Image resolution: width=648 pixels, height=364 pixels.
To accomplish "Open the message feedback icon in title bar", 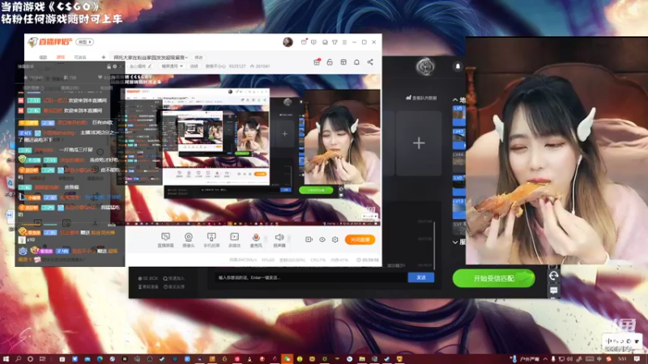I will point(313,42).
